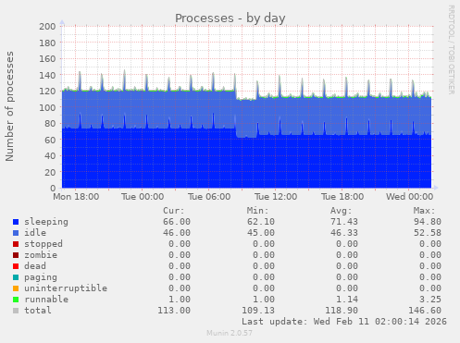
Task: Click runnable average value 1.14
Action: tap(347, 300)
